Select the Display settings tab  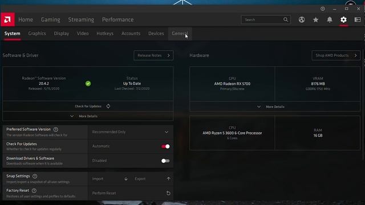(62, 34)
